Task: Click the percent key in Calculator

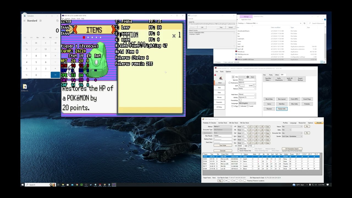Action: coord(27,43)
